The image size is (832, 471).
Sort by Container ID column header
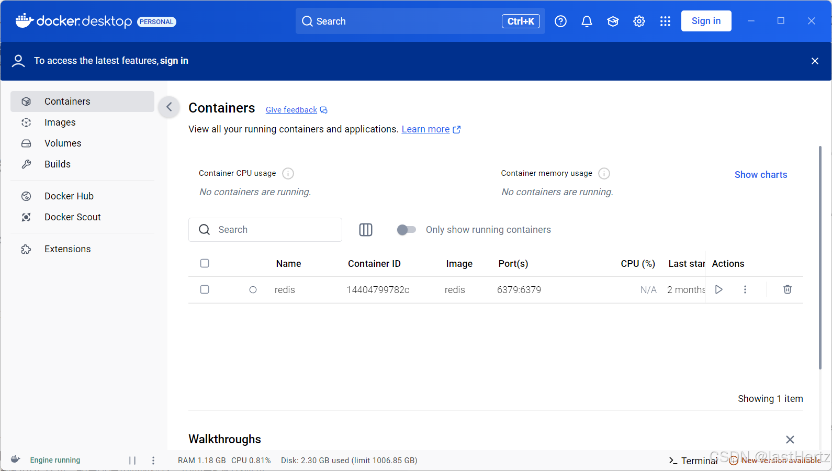374,264
